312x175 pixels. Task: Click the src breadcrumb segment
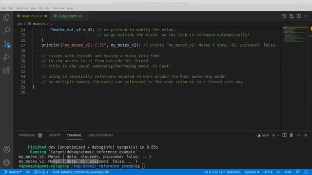[20, 24]
